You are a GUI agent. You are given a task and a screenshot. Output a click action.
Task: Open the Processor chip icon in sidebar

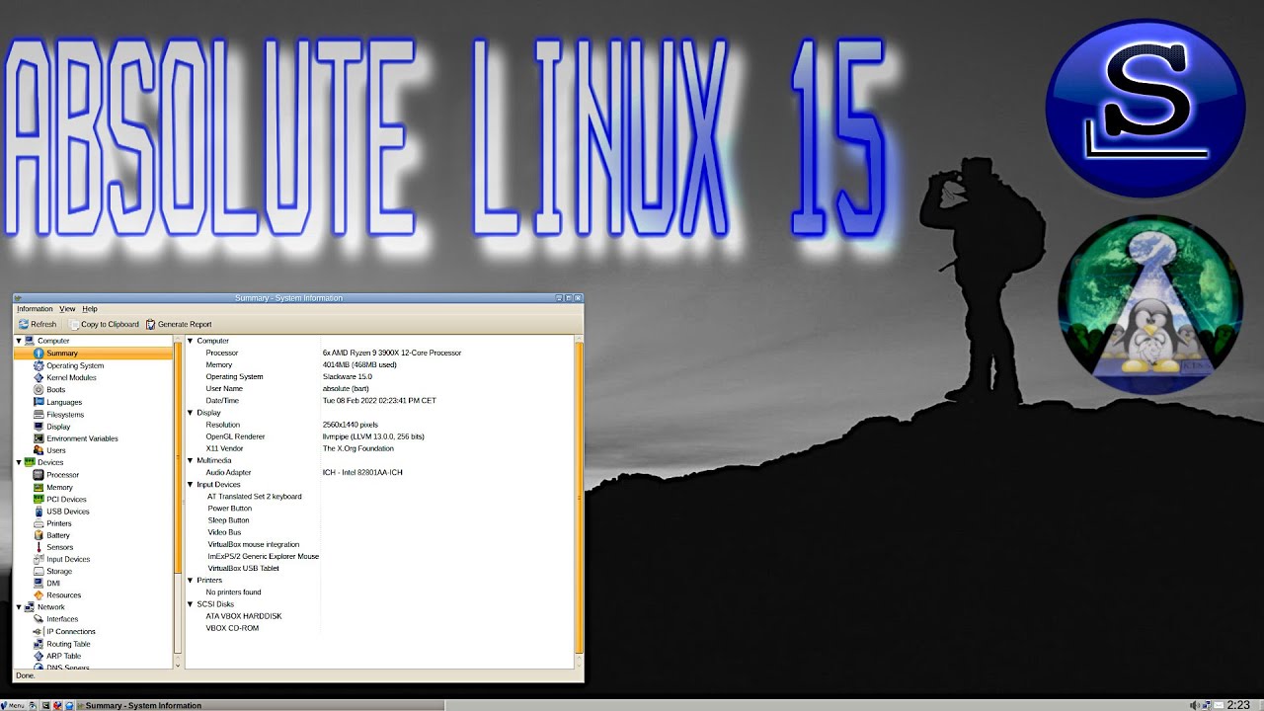coord(39,475)
